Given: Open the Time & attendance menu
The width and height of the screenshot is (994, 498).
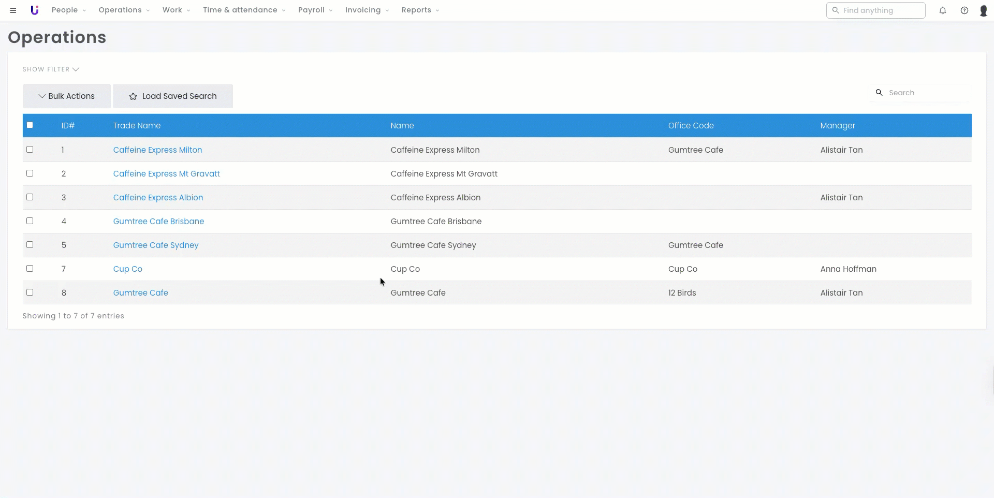Looking at the screenshot, I should click(244, 10).
